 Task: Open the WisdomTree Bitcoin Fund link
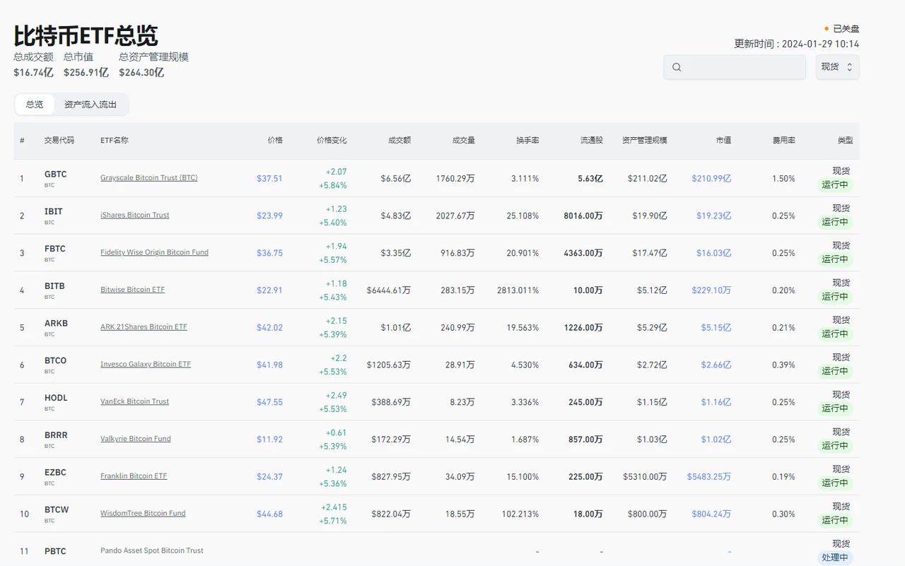tap(143, 513)
